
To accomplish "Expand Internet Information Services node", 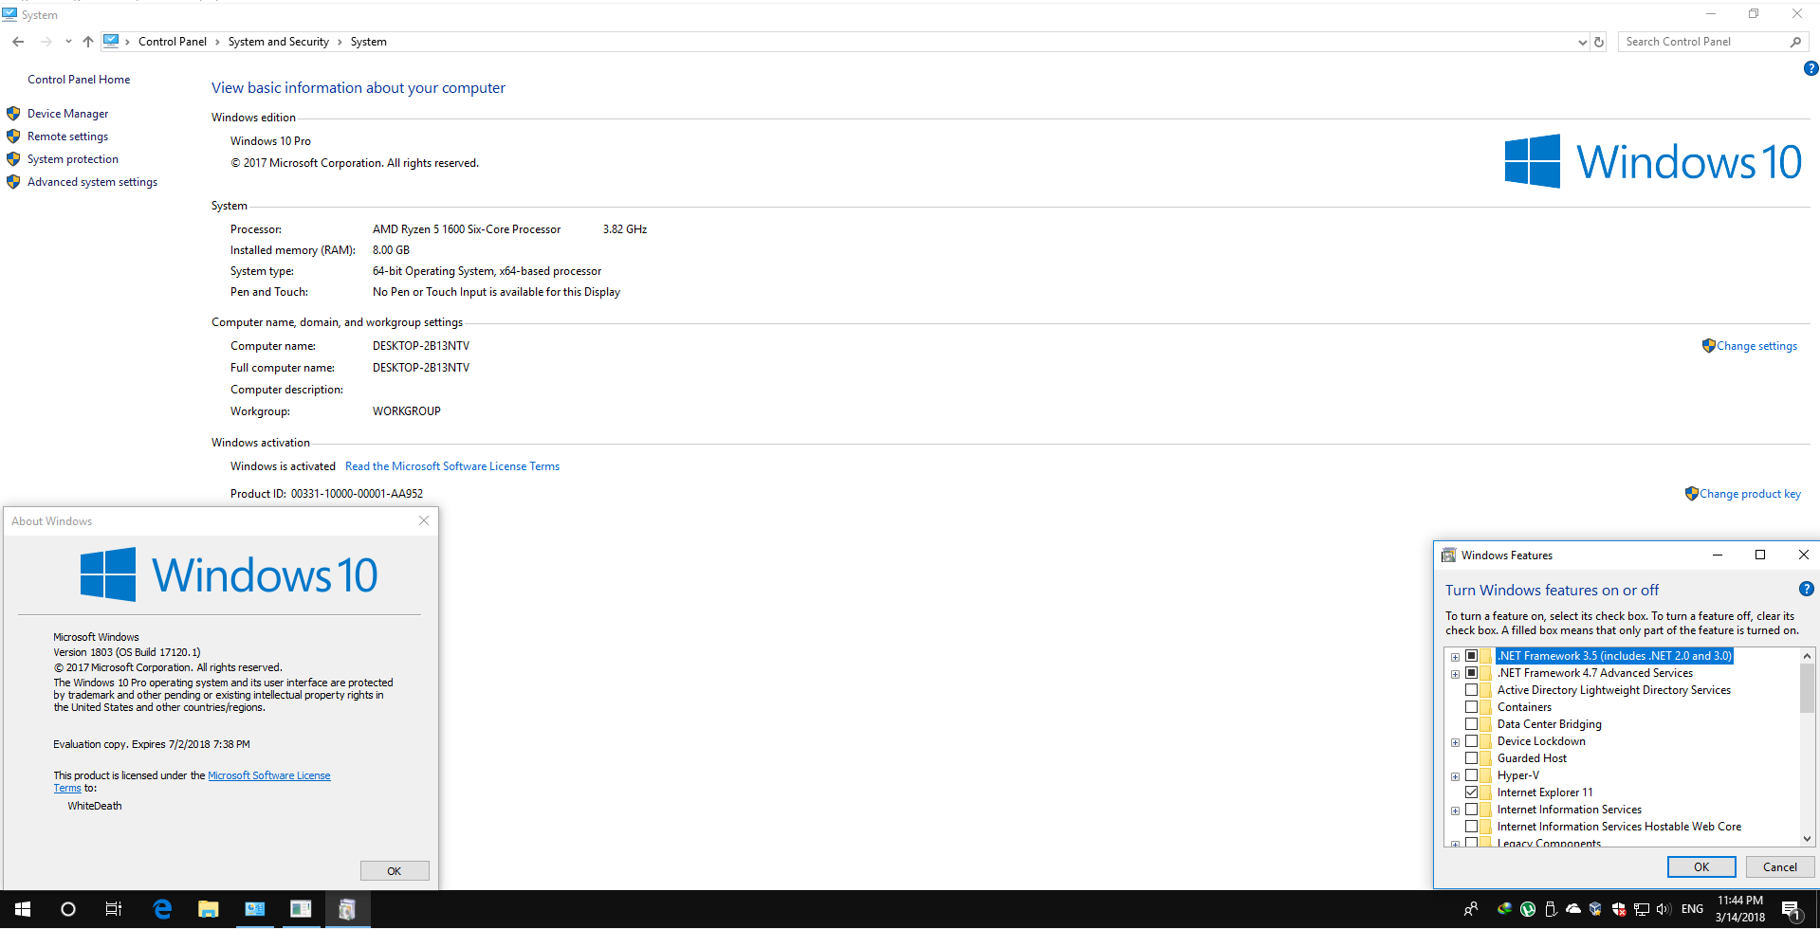I will click(1455, 811).
